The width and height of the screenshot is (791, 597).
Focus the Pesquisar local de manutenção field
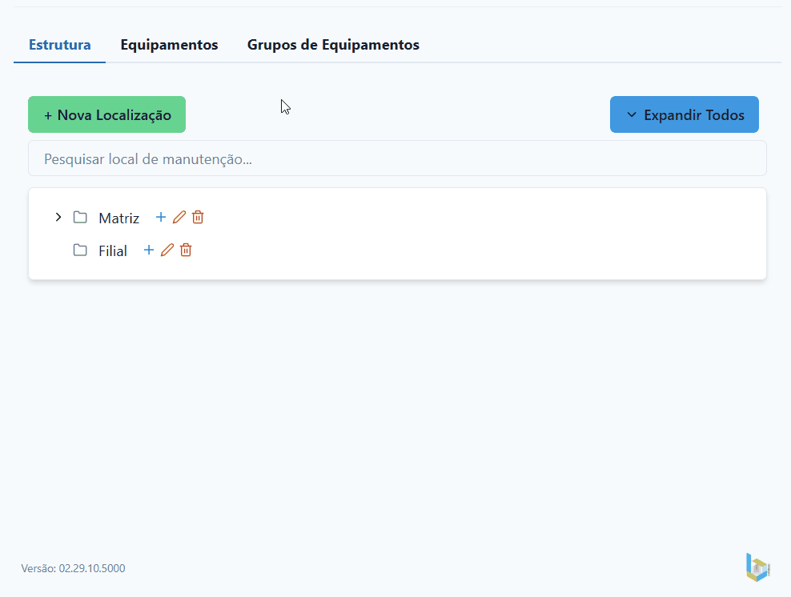(x=397, y=158)
